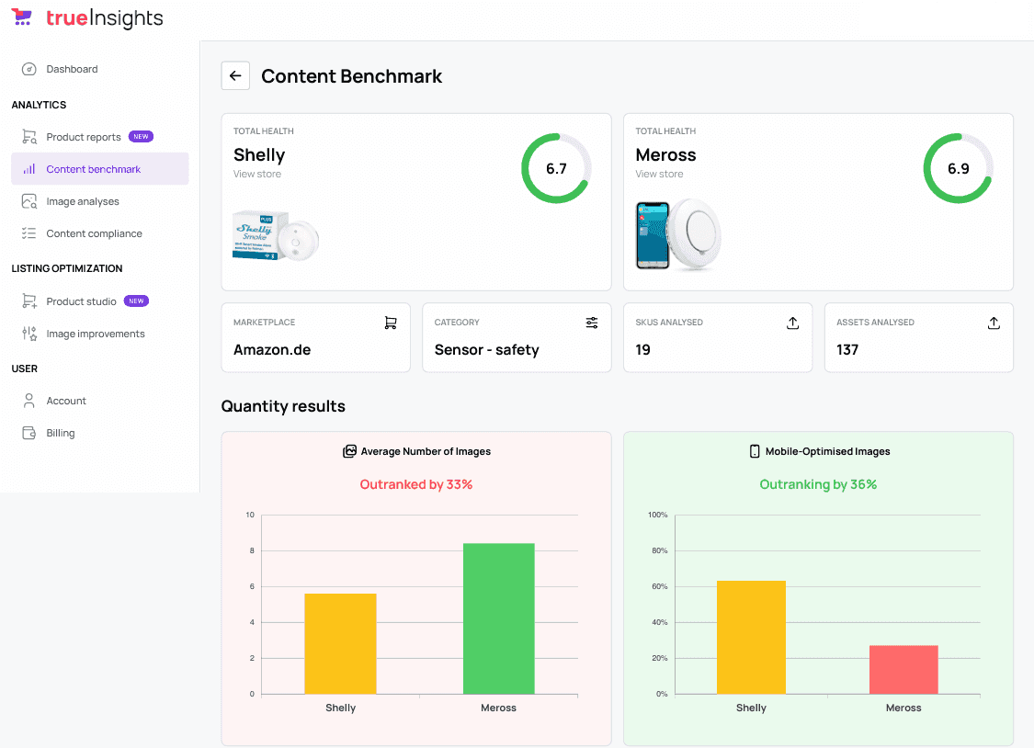Click the Content benchmark bar-chart icon

[x=29, y=169]
